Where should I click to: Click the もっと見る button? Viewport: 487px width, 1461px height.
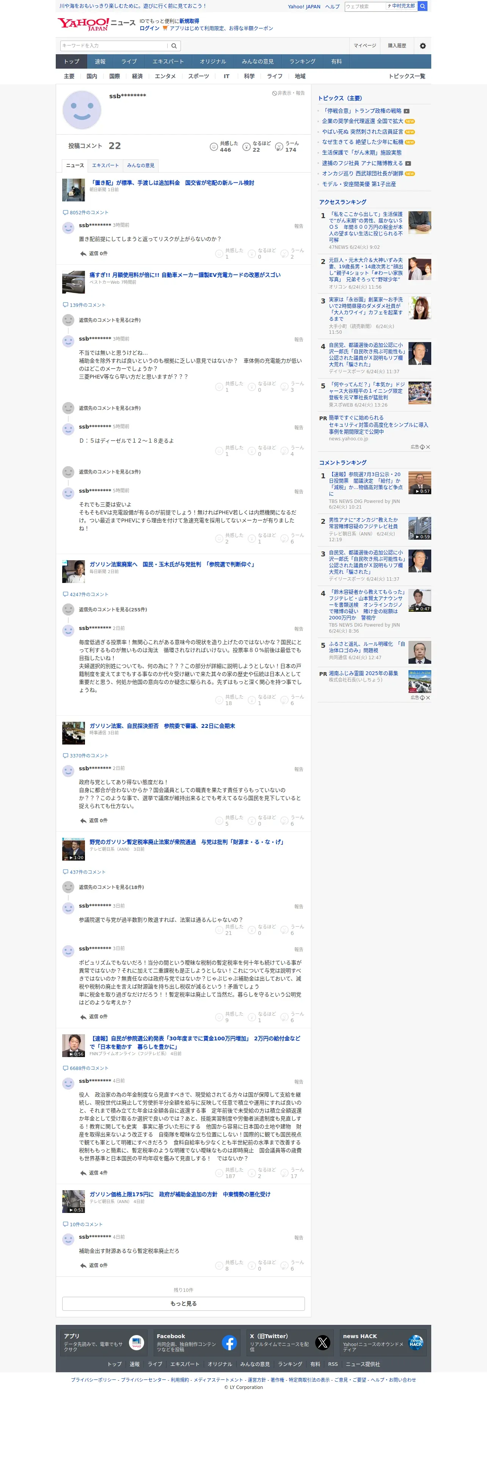(x=183, y=1303)
